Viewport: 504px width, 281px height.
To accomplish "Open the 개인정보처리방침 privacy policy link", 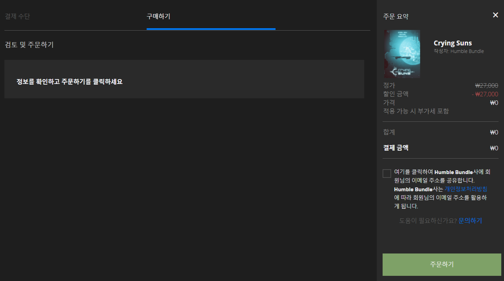I will (x=466, y=189).
